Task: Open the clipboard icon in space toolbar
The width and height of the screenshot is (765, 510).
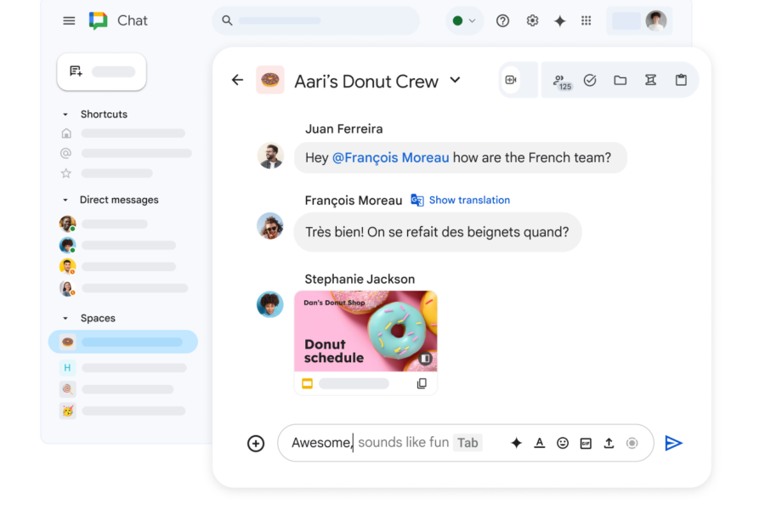Action: point(681,80)
